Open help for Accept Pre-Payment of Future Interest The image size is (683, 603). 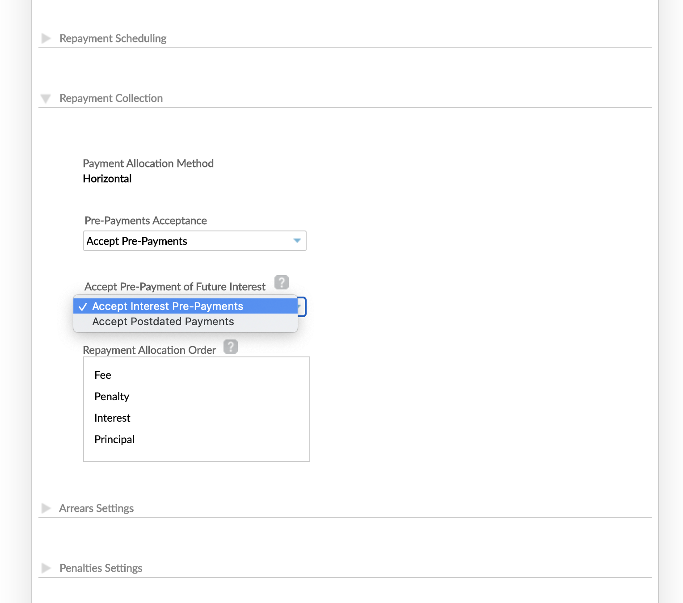[281, 282]
